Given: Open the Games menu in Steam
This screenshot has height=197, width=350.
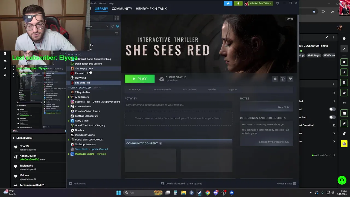Looking at the screenshot, I should tap(103, 3).
